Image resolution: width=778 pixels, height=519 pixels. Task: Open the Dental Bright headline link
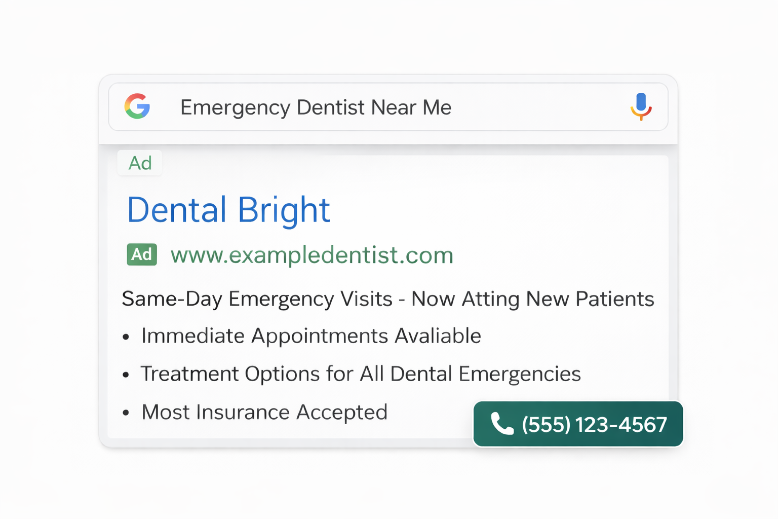(x=228, y=210)
